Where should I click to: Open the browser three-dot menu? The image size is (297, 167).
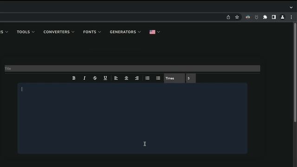[291, 17]
